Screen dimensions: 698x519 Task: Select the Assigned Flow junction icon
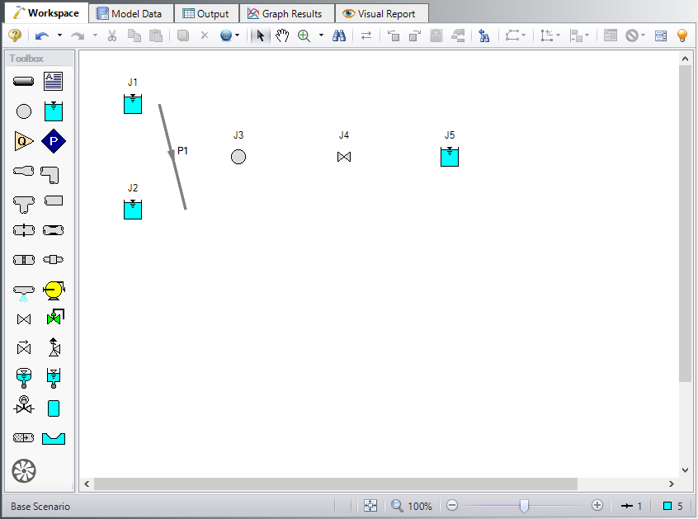tap(24, 141)
